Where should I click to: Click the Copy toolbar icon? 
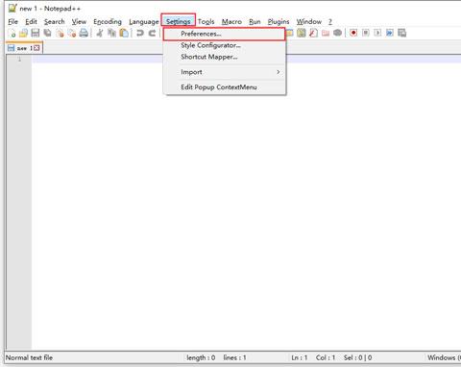pos(111,33)
